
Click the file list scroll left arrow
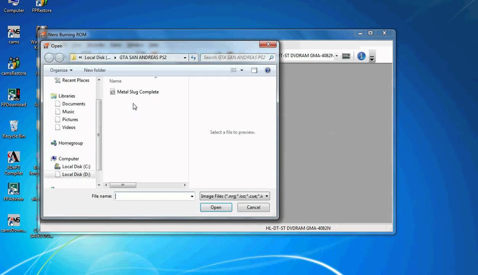coord(107,185)
